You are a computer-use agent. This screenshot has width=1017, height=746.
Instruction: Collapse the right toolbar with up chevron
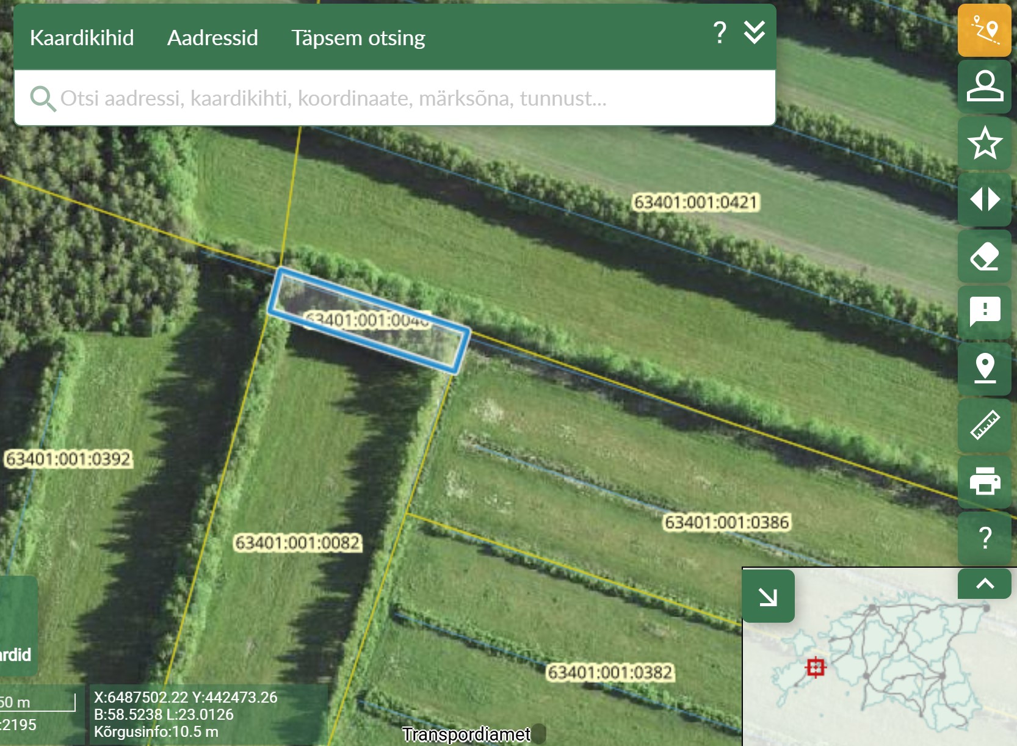[984, 584]
